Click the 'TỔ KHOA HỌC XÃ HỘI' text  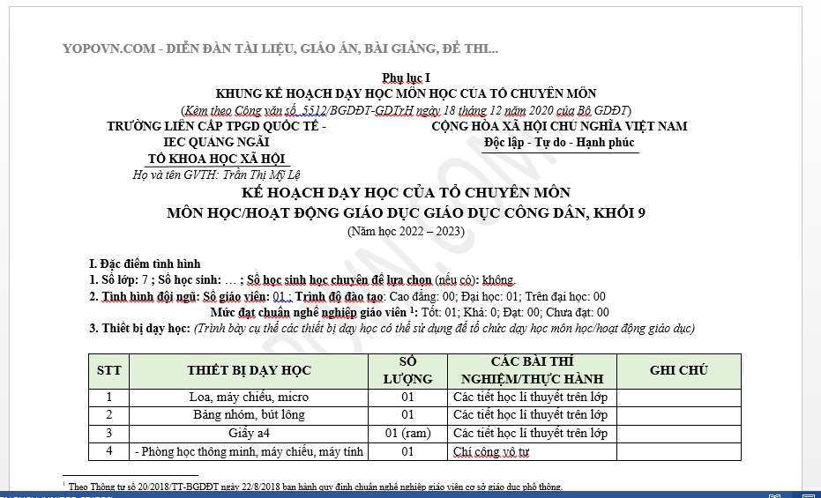pyautogui.click(x=216, y=159)
